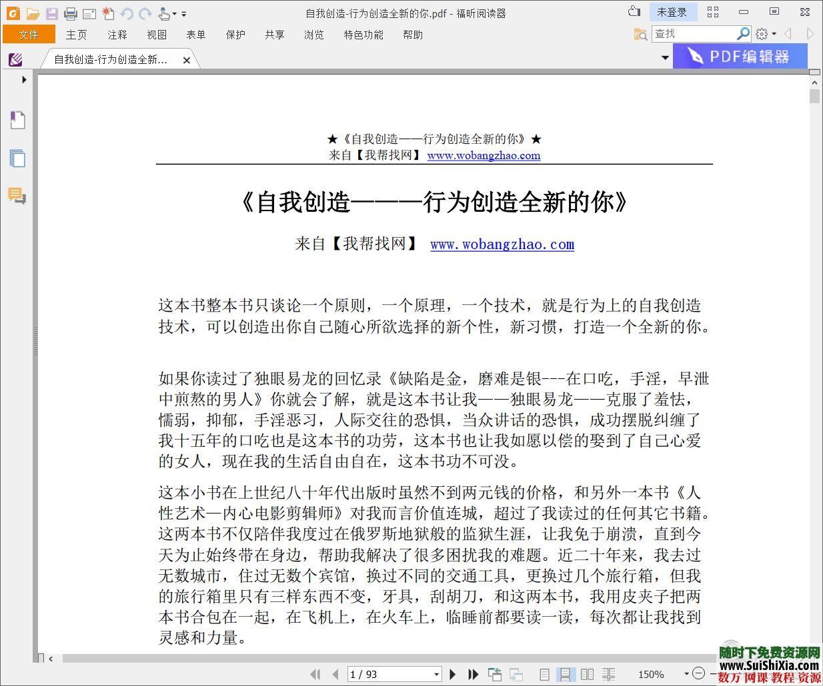
Task: Select the Hand tool
Action: click(x=163, y=12)
